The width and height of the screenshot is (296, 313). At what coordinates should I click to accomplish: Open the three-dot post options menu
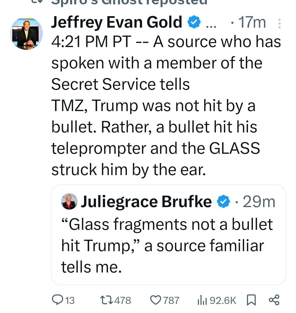coord(279,24)
